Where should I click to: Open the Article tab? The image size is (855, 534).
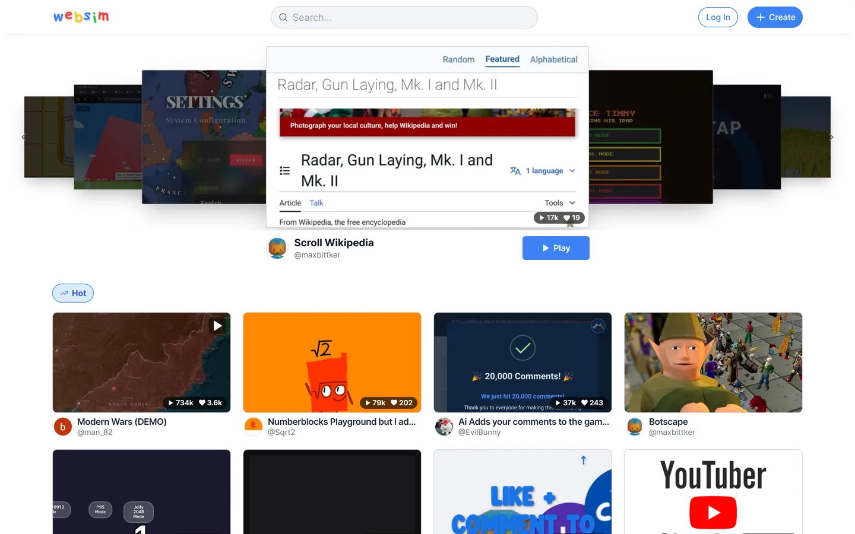[x=290, y=203]
